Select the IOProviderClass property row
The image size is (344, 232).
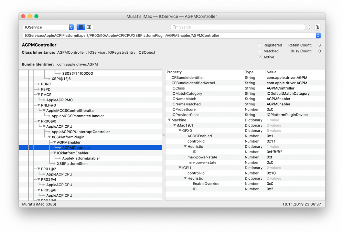(245, 115)
